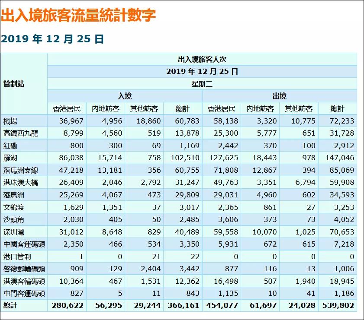Click the value 40,489 in the 深圳灣 row
364x320 pixels.
pyautogui.click(x=187, y=232)
